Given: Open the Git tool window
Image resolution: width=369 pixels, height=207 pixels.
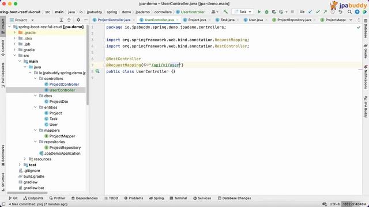Looking at the screenshot, I should click(13, 198).
